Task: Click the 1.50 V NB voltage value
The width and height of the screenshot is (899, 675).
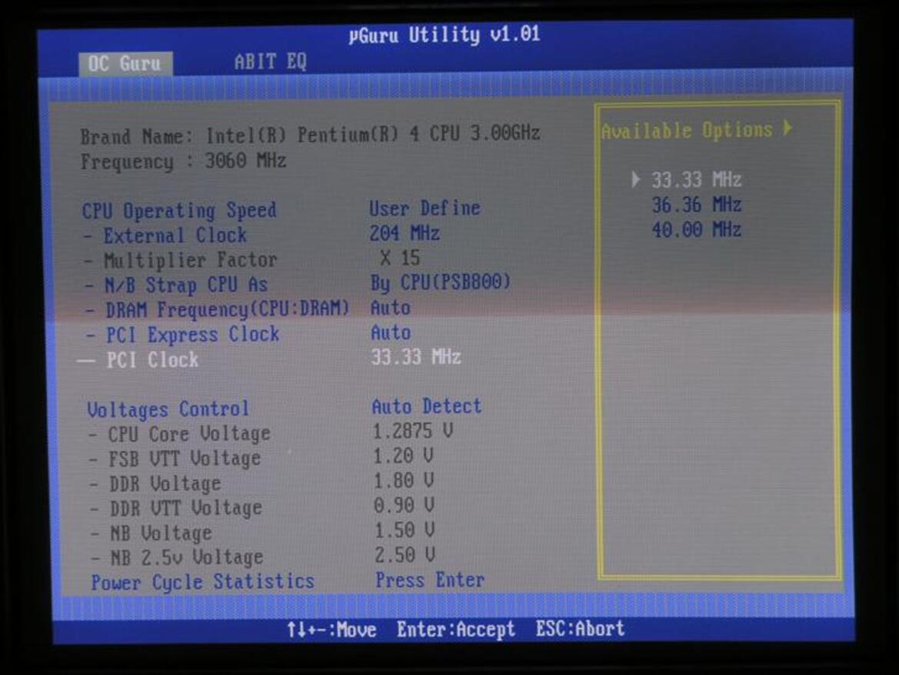Action: [x=405, y=530]
